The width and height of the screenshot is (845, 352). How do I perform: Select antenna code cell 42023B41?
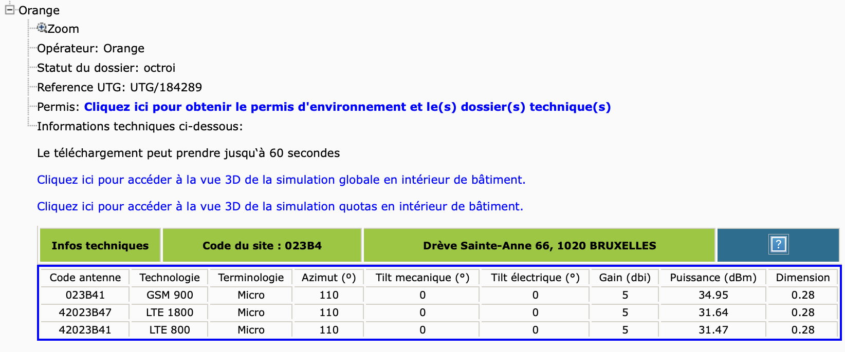coord(85,330)
